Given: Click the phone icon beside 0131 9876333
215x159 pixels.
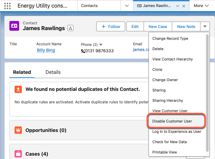Looking at the screenshot, I should coord(83,51).
